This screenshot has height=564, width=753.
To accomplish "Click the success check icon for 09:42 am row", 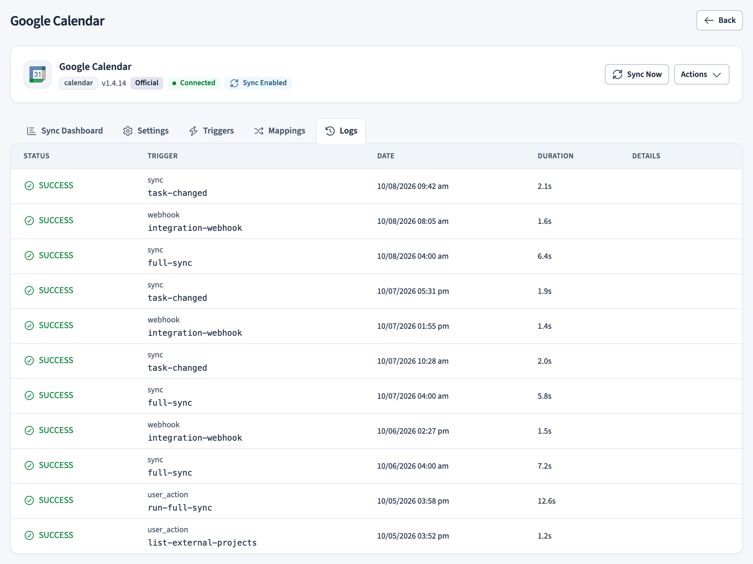I will [x=29, y=186].
